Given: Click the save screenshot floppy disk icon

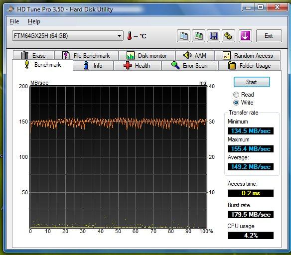Looking at the screenshot, I should [x=213, y=36].
